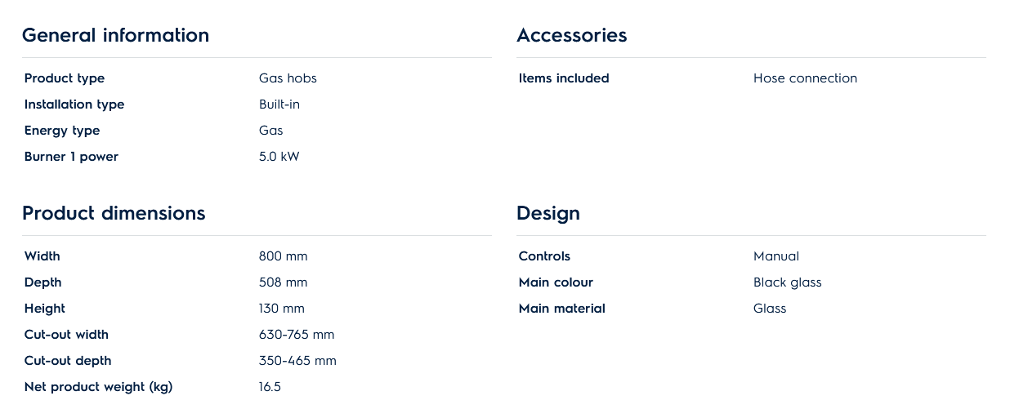Click the Built-in value

click(x=279, y=104)
